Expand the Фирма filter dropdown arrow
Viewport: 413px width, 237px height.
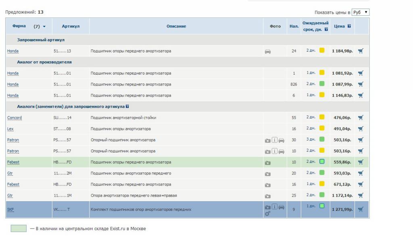coord(44,27)
